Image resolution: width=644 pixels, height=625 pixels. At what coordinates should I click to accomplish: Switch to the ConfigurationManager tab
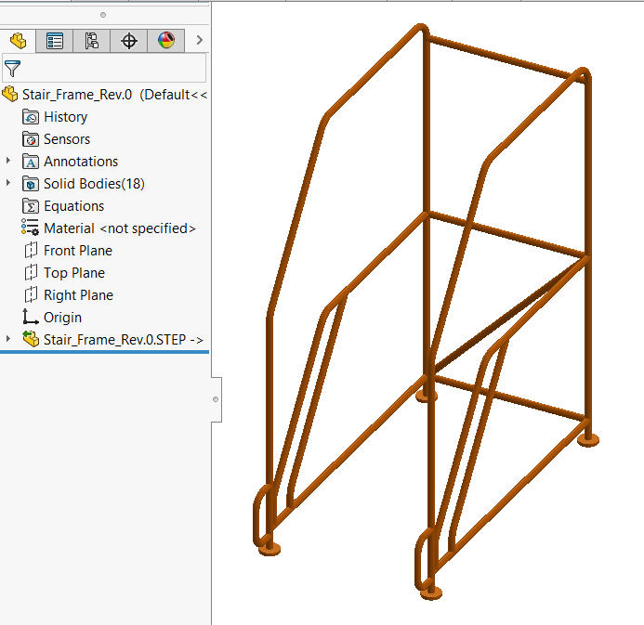coord(92,41)
